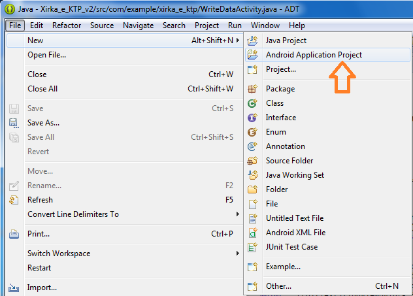Click the green Class icon
Image resolution: width=413 pixels, height=296 pixels.
252,103
